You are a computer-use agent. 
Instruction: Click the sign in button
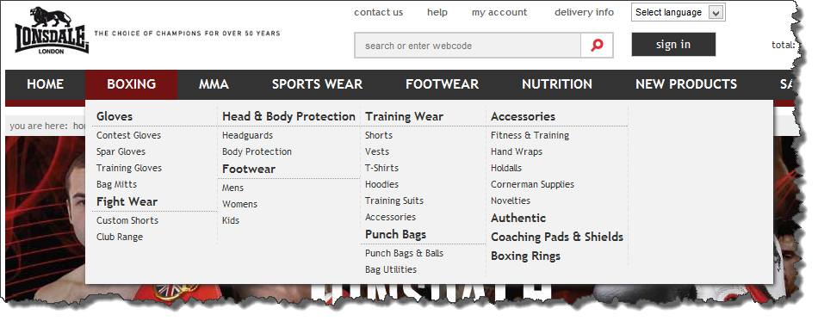[673, 44]
